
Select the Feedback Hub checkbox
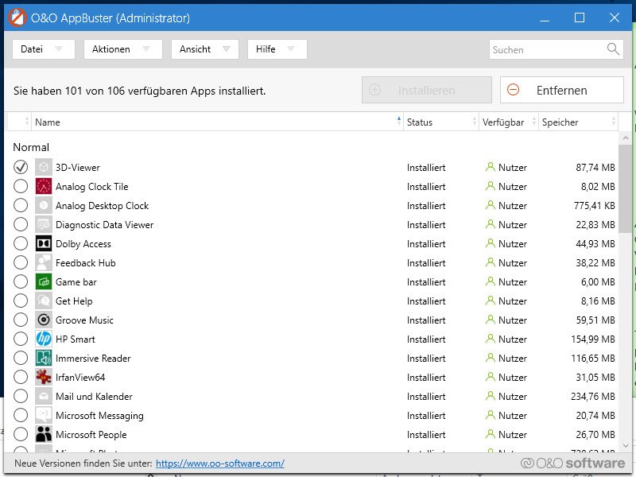(x=21, y=263)
